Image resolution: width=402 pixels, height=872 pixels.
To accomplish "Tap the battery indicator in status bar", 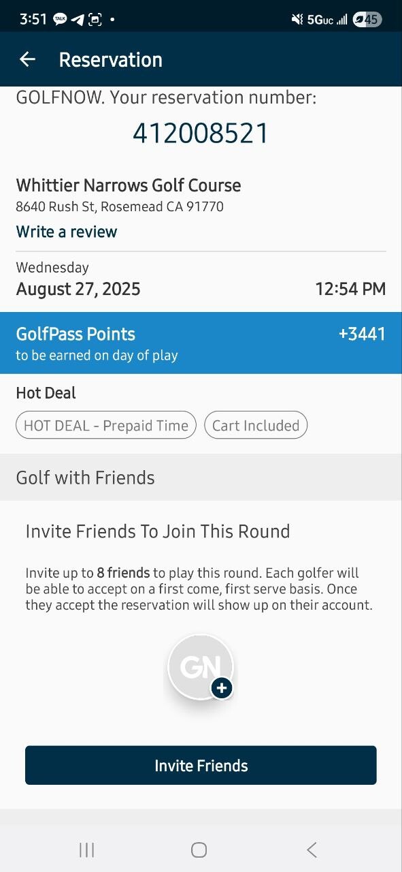I will coord(367,20).
